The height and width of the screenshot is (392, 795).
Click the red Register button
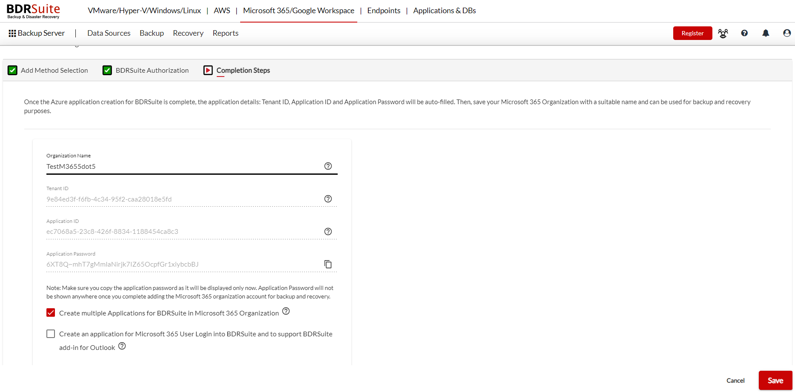click(692, 33)
